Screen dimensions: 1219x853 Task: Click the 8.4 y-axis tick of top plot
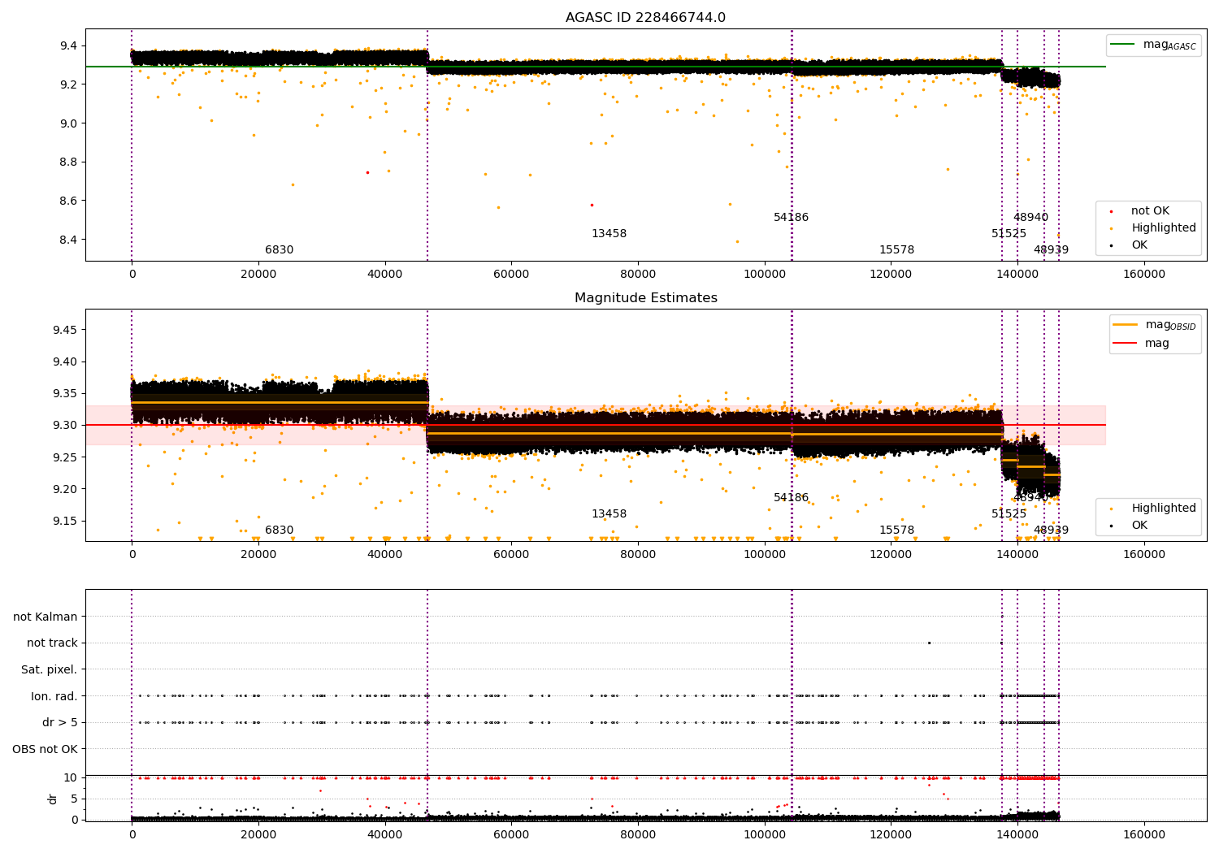tap(68, 240)
